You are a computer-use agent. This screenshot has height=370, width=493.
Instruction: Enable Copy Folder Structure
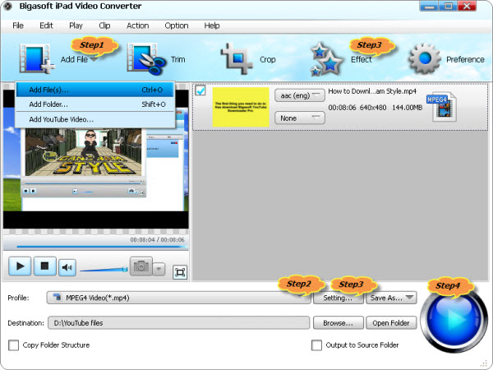(13, 345)
